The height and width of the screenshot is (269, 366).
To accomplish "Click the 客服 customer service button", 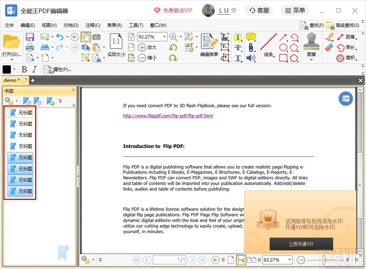I will tap(259, 10).
